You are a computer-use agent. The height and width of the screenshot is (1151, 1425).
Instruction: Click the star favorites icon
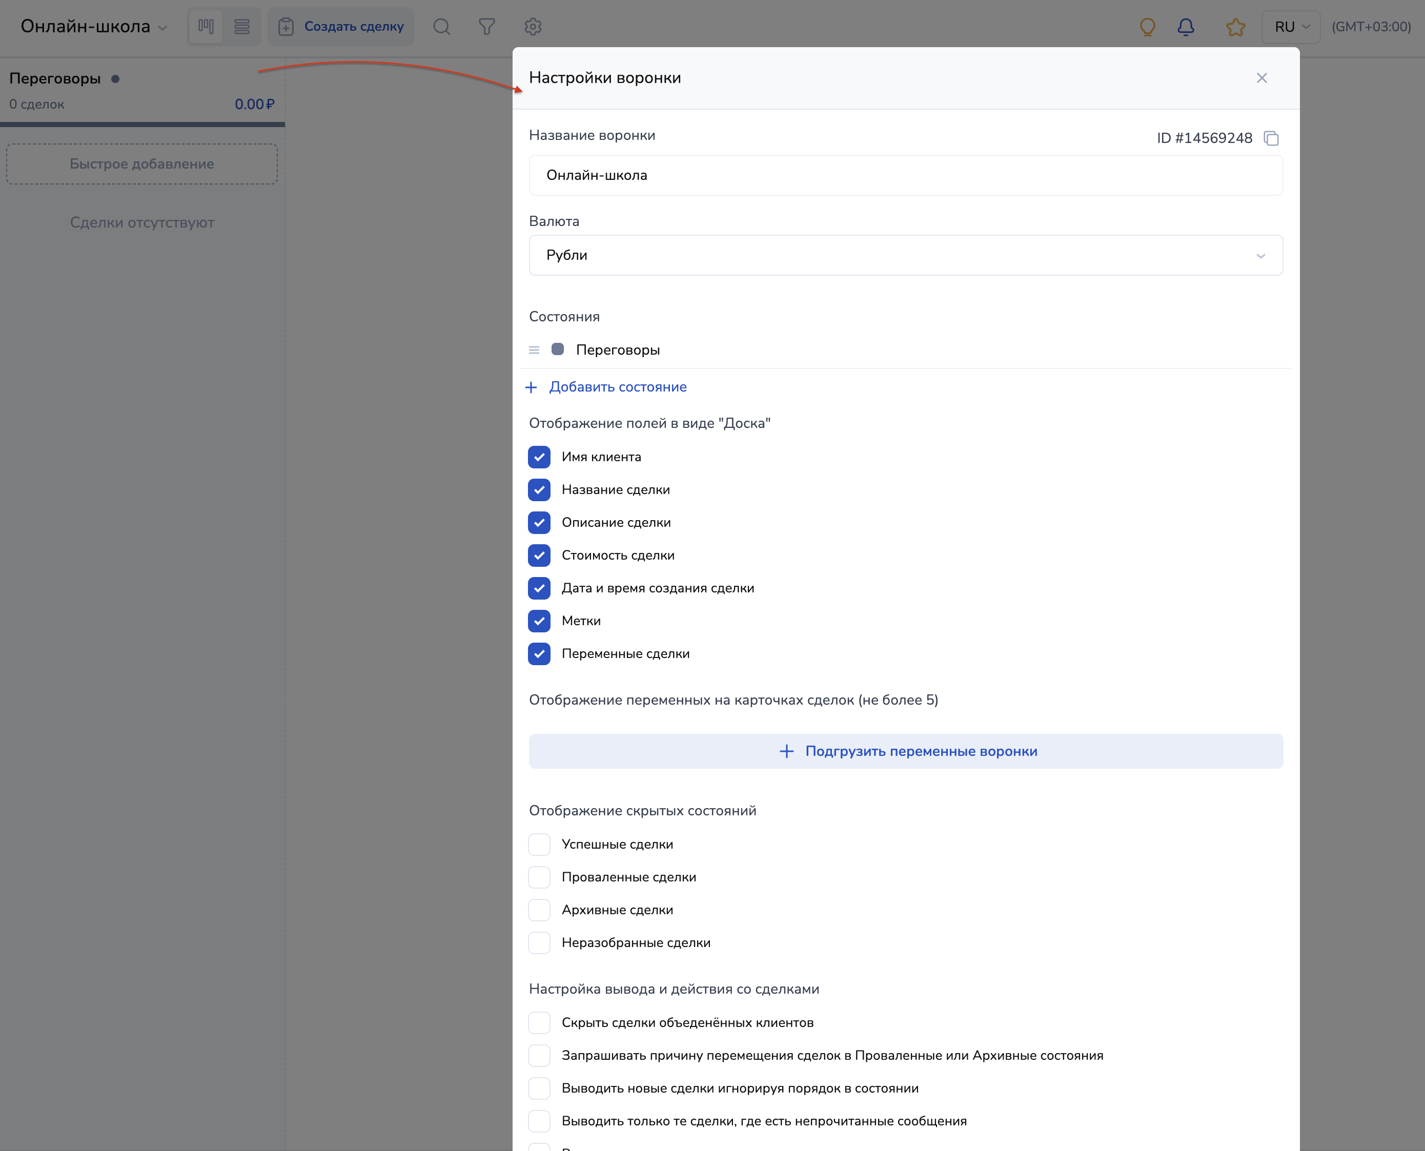(1235, 27)
